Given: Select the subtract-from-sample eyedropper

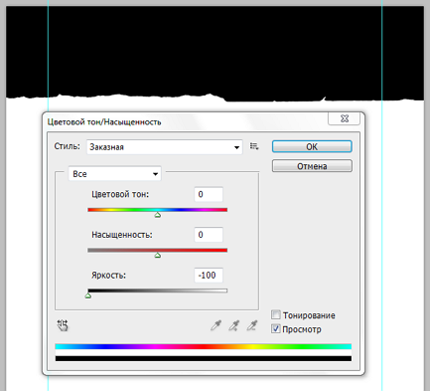Looking at the screenshot, I should [x=252, y=325].
